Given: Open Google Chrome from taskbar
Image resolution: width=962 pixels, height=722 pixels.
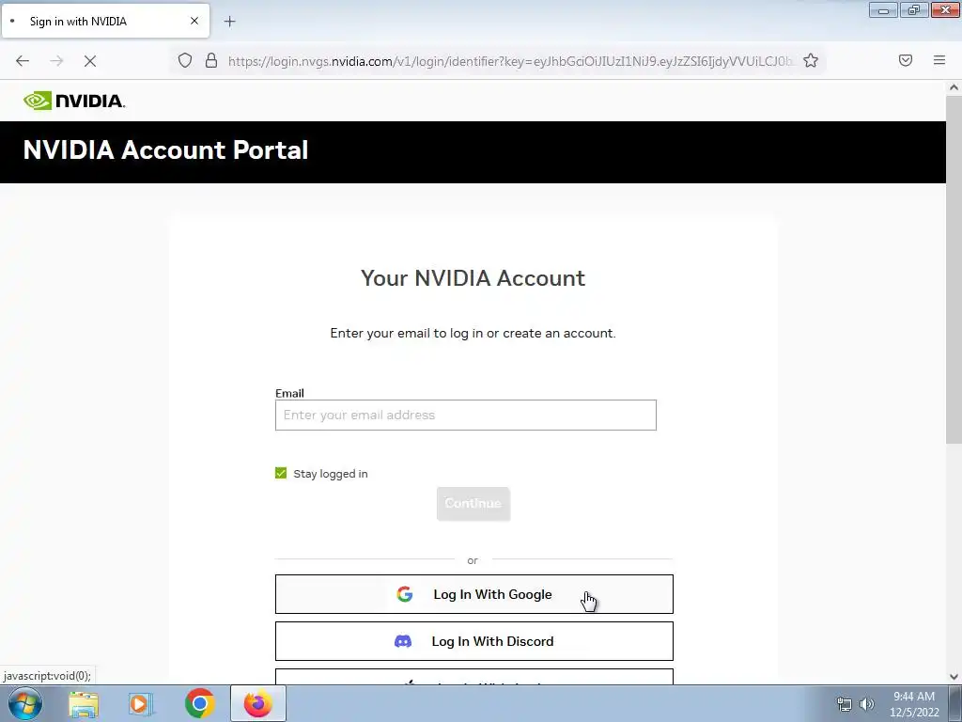Looking at the screenshot, I should (199, 703).
